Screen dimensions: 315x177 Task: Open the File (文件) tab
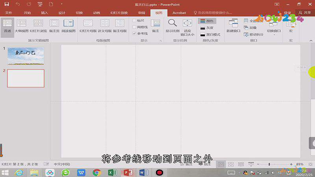pyautogui.click(x=9, y=13)
